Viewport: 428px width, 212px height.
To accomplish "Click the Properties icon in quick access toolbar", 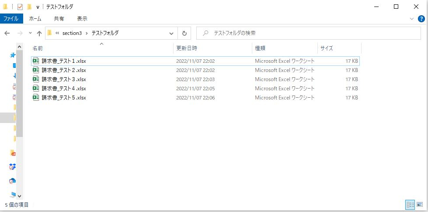I will pos(20,7).
